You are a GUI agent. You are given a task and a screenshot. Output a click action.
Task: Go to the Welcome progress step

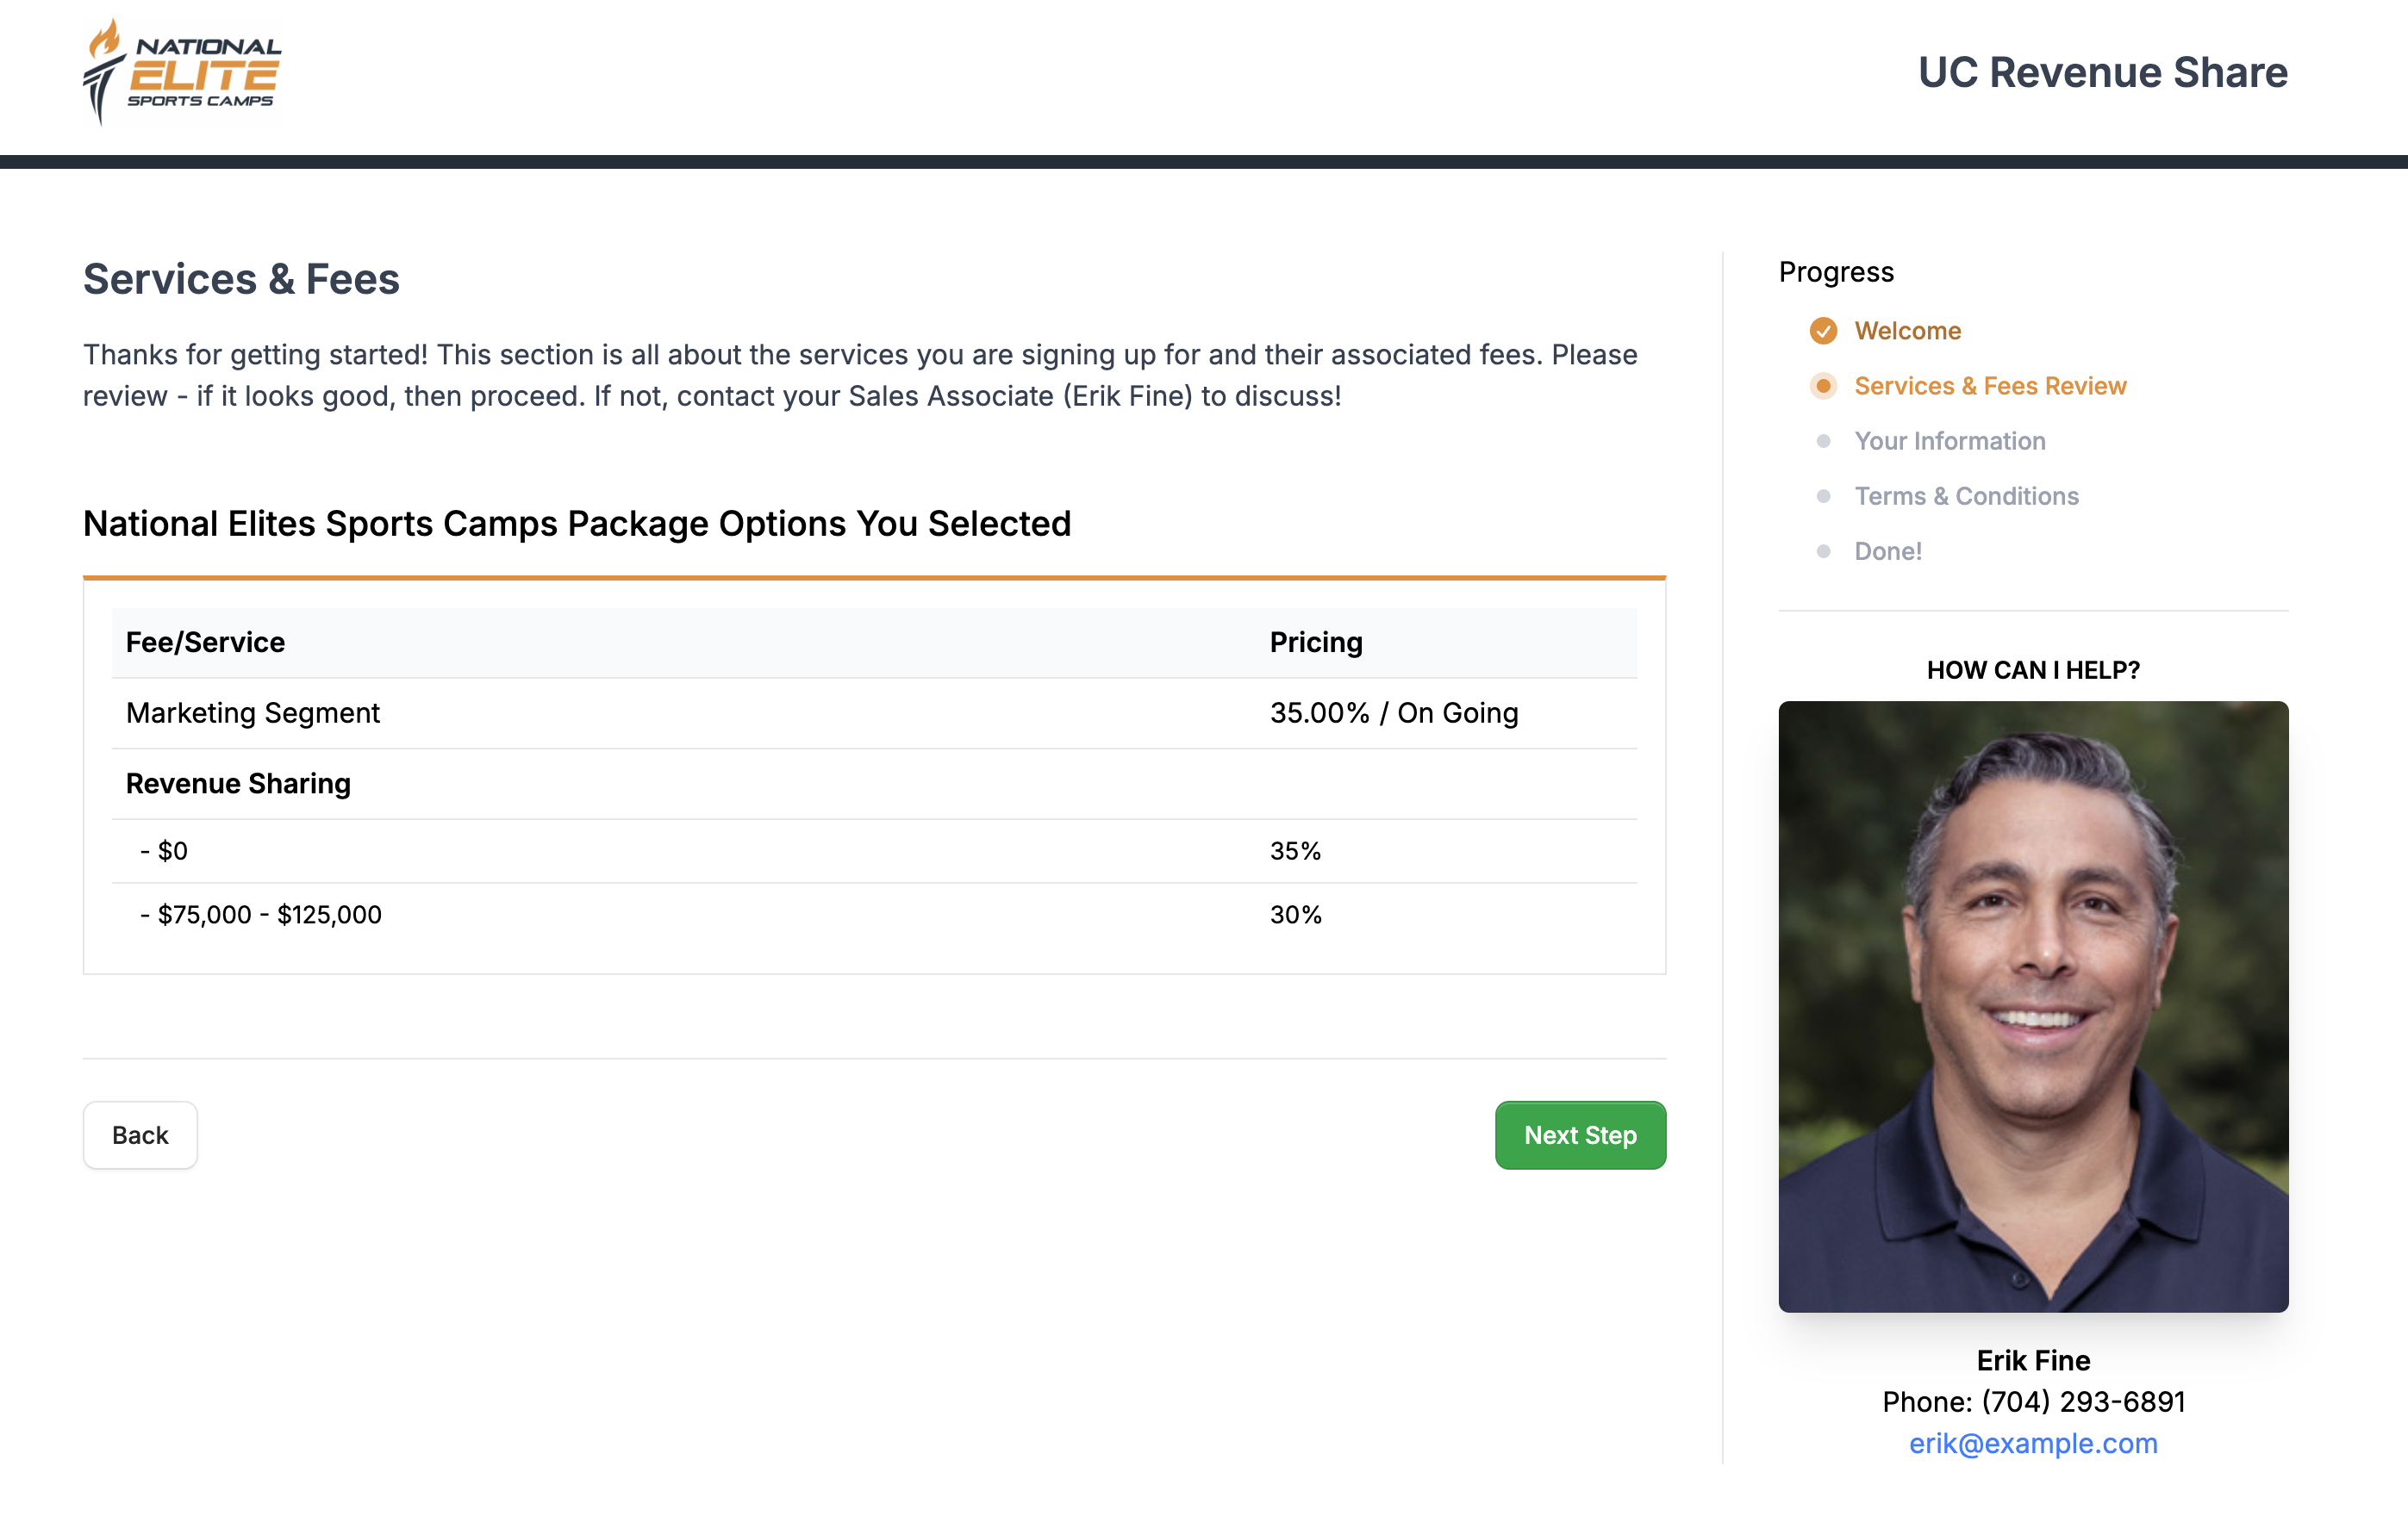click(1907, 331)
